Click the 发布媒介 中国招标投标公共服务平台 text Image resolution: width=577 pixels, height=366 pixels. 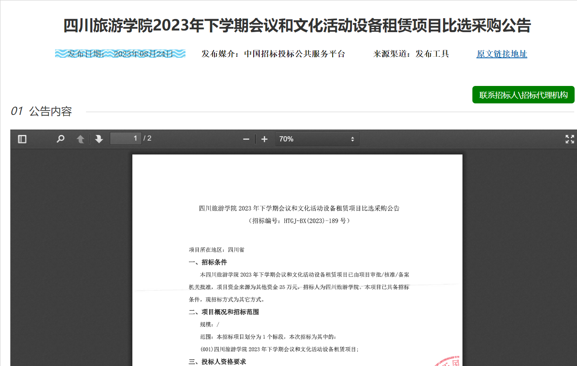(273, 54)
